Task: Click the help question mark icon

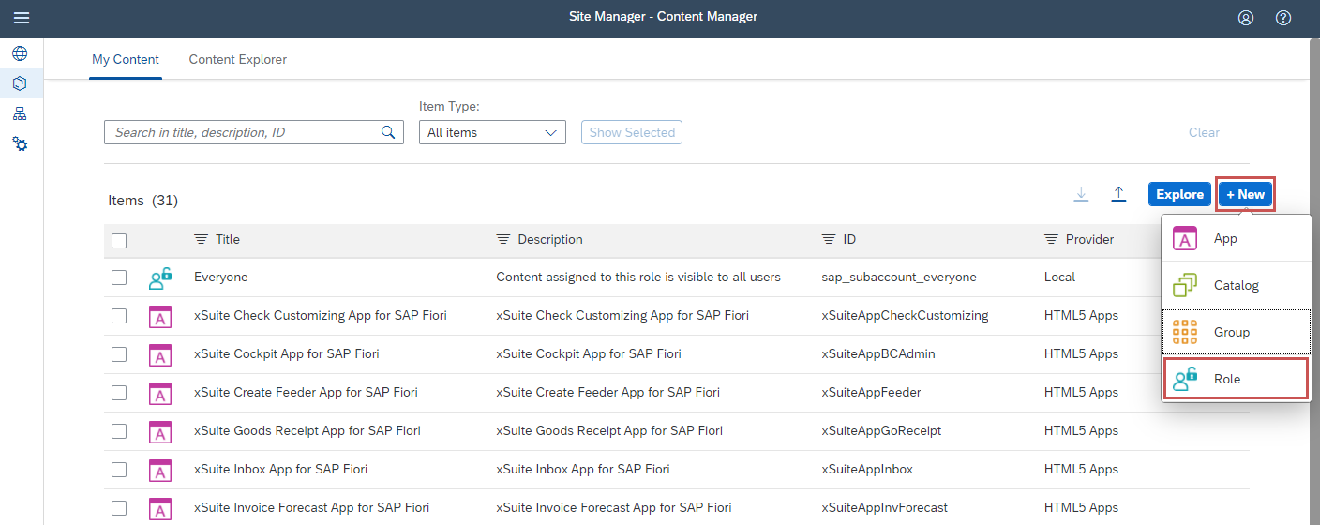Action: tap(1283, 18)
